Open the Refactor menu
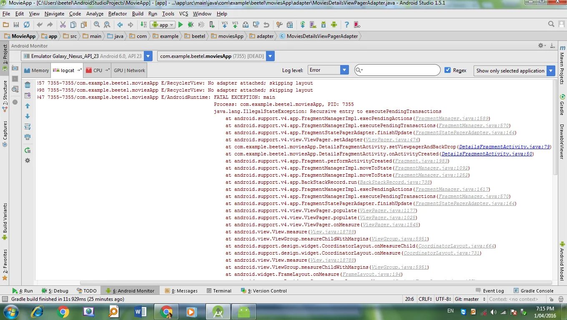The image size is (567, 320). click(118, 14)
